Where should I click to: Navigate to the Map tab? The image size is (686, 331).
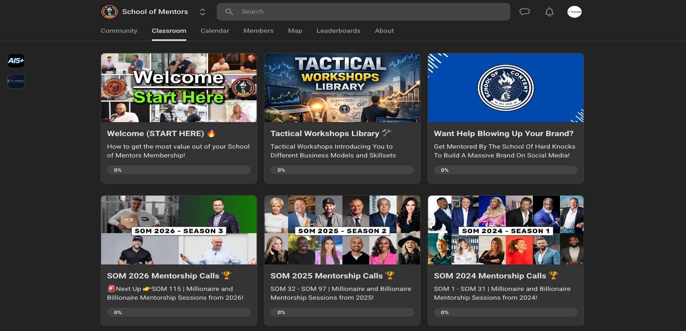295,31
